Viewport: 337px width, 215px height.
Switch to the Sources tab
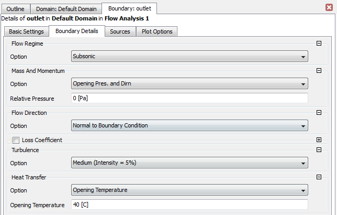point(120,31)
